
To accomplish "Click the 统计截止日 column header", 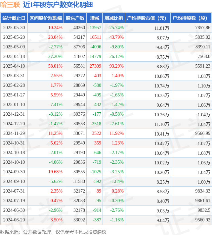I will [x=14, y=18].
